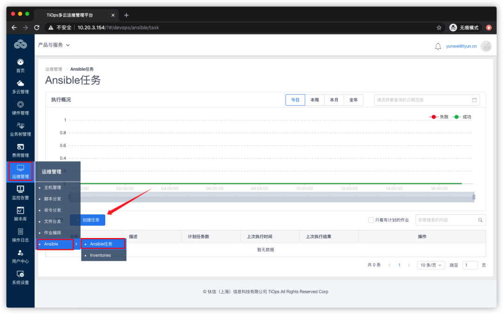Click the date range picker field

(426, 100)
